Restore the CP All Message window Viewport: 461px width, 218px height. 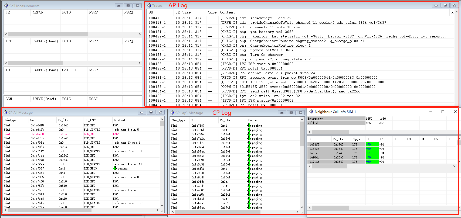(x=151, y=112)
